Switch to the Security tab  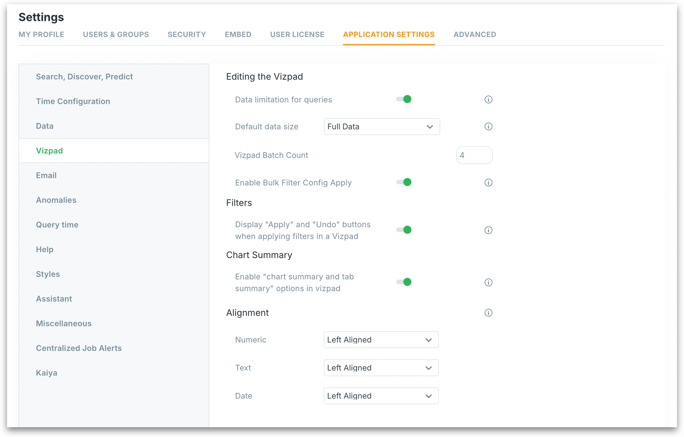click(187, 34)
